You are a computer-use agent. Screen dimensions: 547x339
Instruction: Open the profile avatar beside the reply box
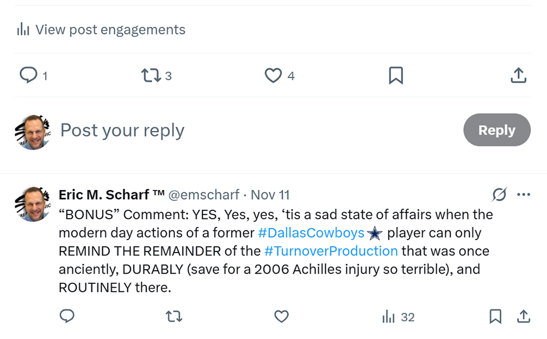32,132
